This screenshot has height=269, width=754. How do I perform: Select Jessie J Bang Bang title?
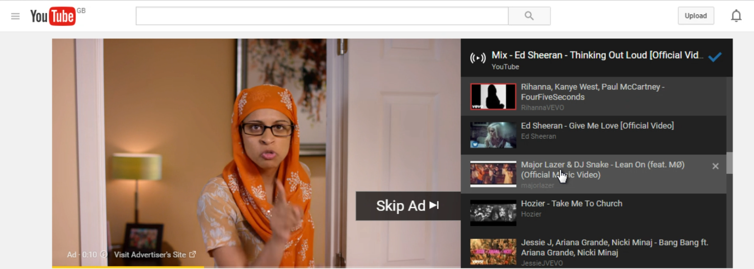(614, 247)
